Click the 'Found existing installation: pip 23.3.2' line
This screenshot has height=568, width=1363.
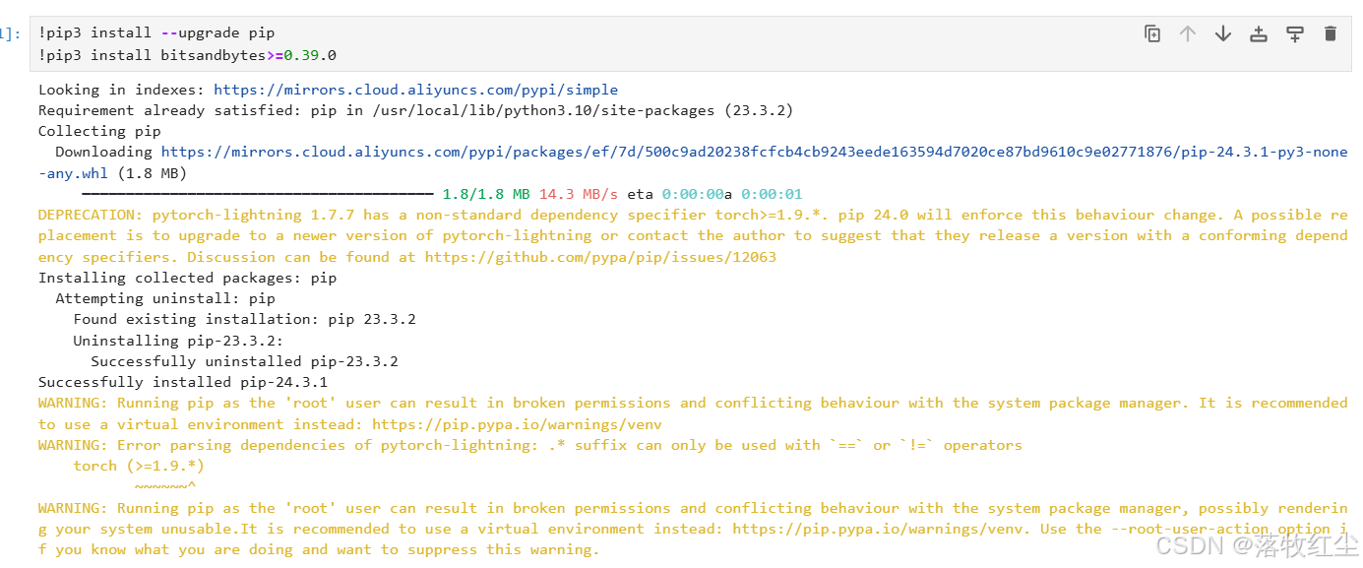point(245,319)
